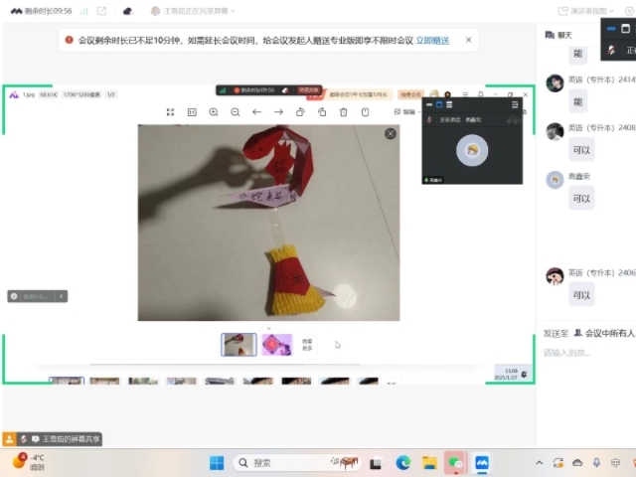636x477 pixels.
Task: Select the second pink thumbnail below the photo
Action: click(x=276, y=345)
